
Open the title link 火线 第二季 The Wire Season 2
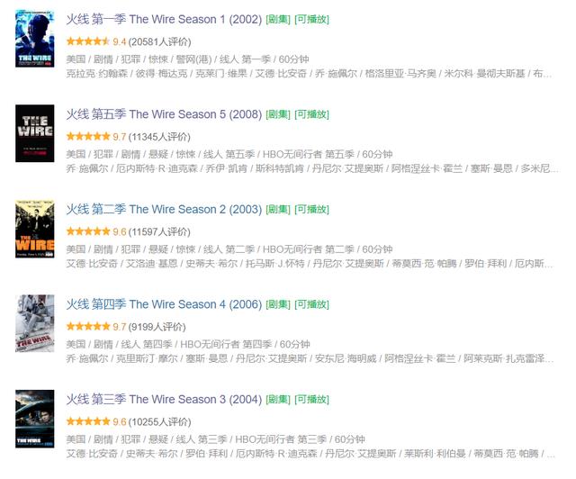point(164,209)
